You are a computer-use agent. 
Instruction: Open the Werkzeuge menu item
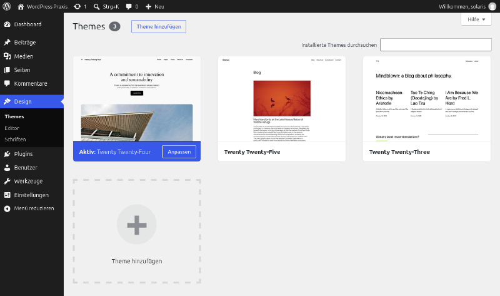32,181
